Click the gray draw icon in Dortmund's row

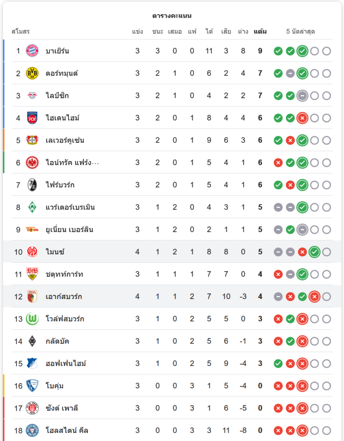click(x=290, y=73)
